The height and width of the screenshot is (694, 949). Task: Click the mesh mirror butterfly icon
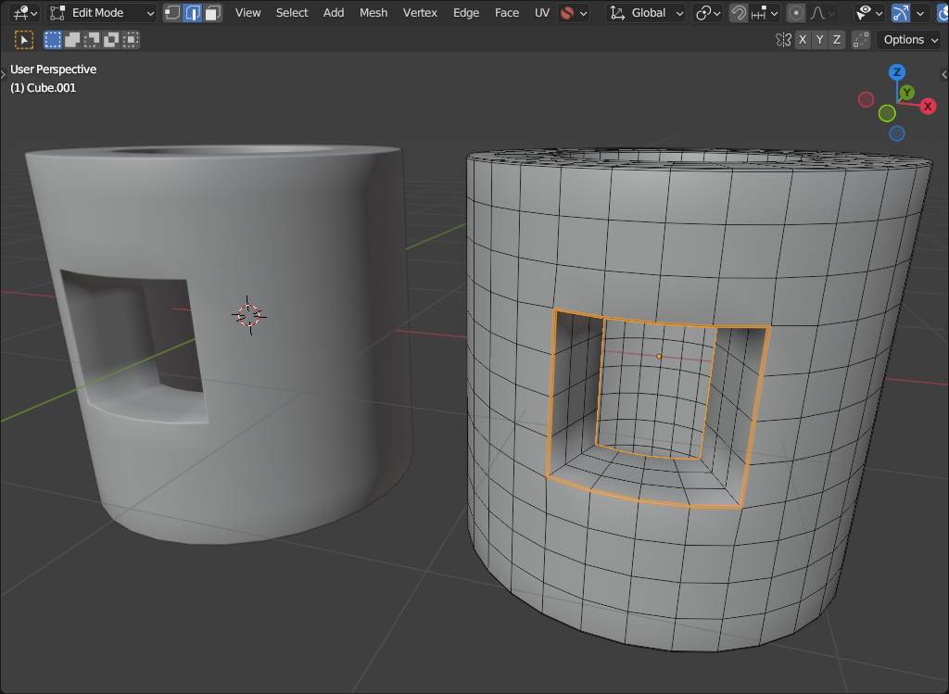coord(783,40)
